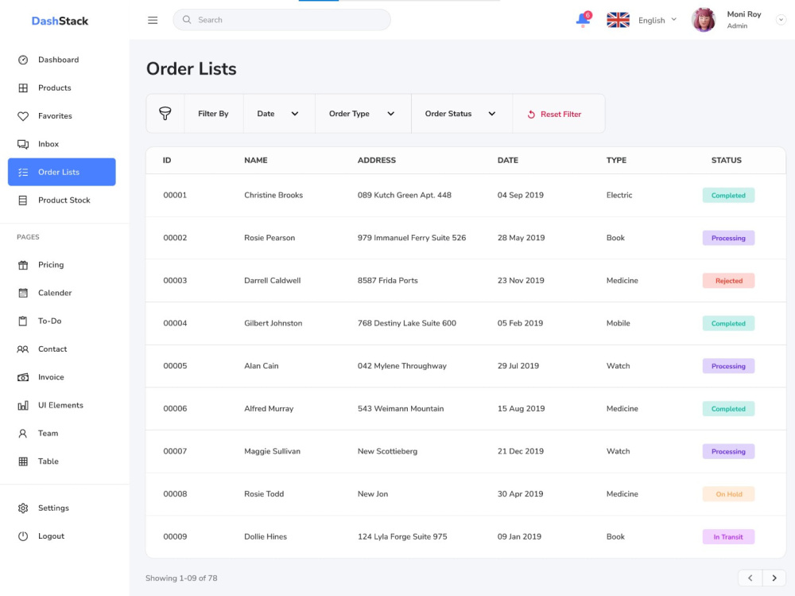This screenshot has height=596, width=795.
Task: Go to next page arrow
Action: [x=774, y=578]
